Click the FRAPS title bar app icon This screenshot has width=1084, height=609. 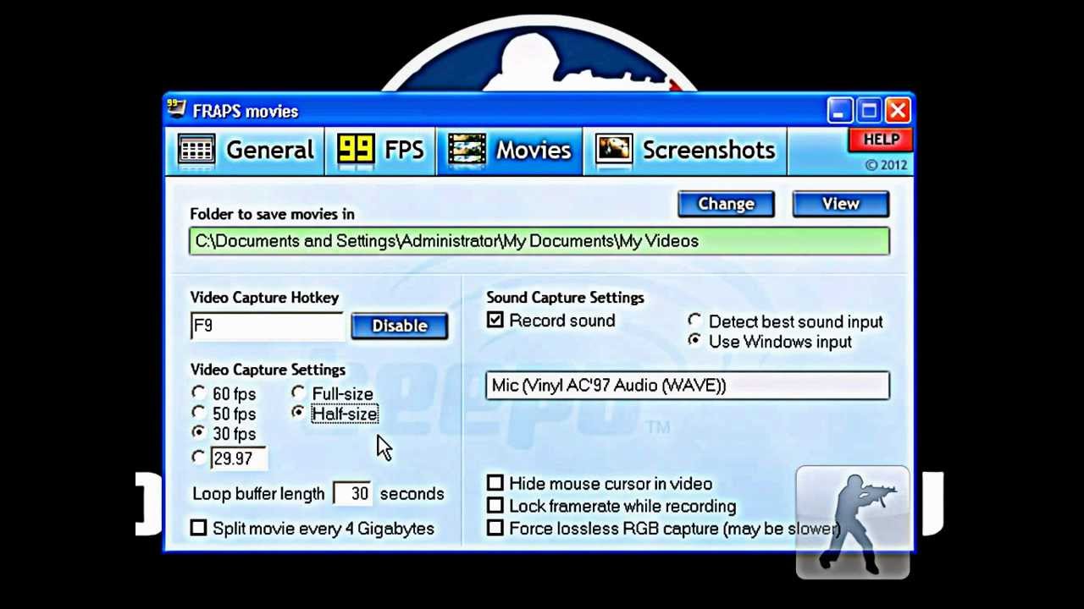tap(176, 110)
